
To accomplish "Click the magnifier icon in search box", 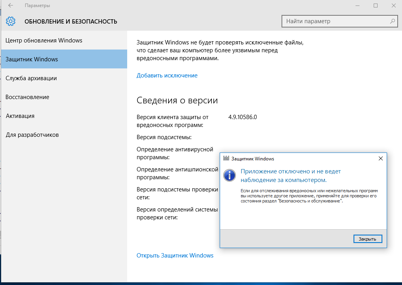I will pos(392,21).
